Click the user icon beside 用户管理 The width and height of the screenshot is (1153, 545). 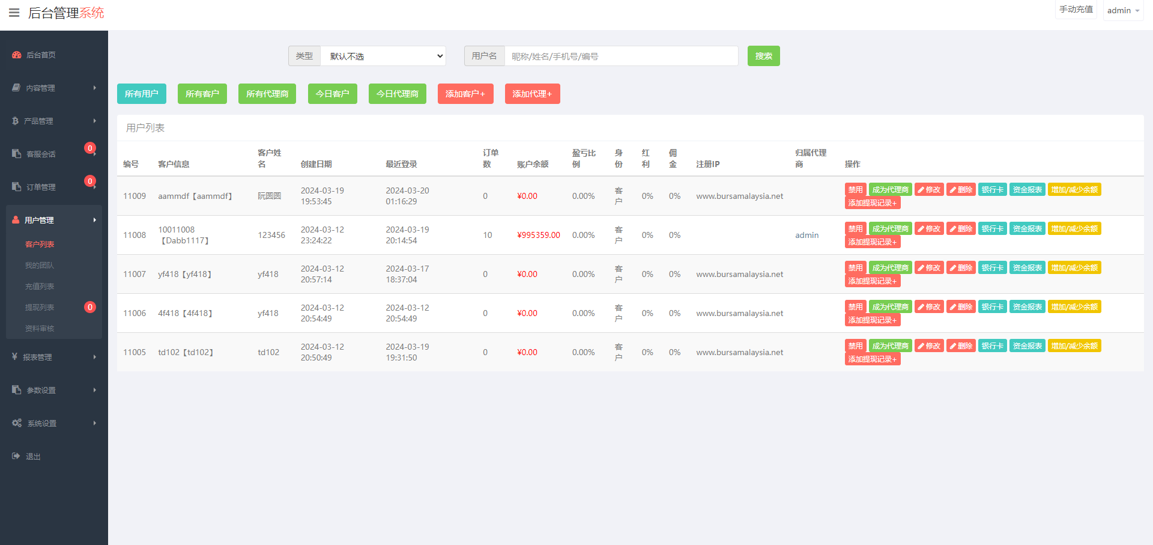(x=16, y=220)
